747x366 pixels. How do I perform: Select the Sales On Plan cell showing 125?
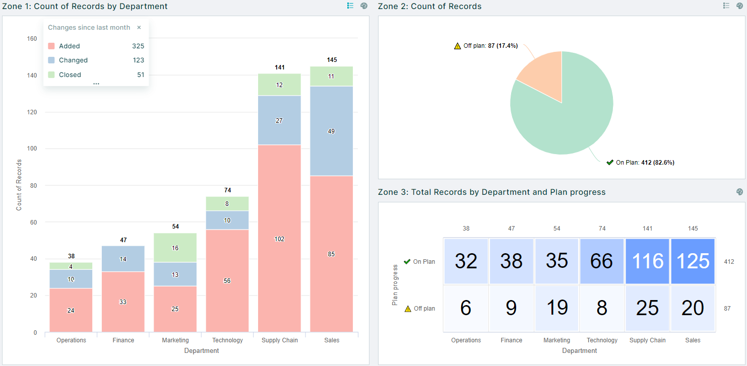pos(693,261)
